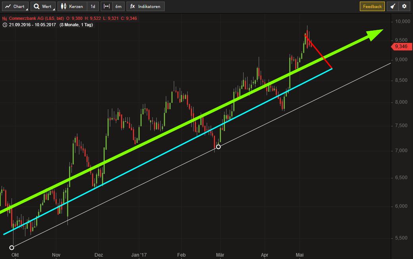The width and height of the screenshot is (413, 259).
Task: Click the Mär axis label
Action: tap(220, 255)
